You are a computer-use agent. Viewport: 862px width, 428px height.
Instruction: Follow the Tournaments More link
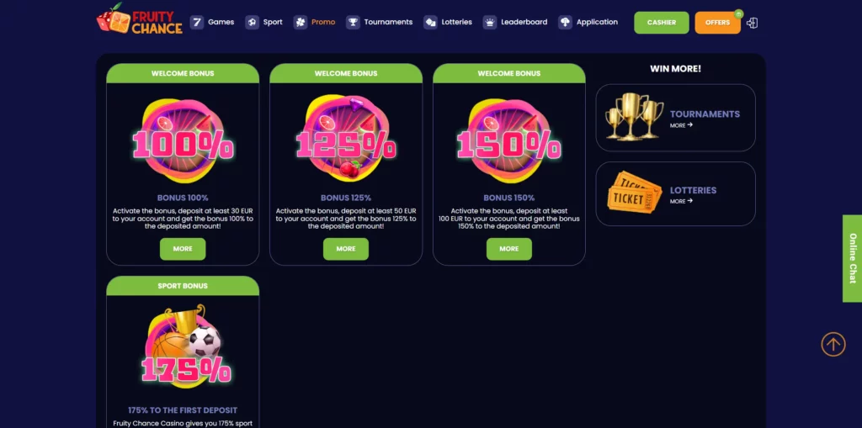681,125
